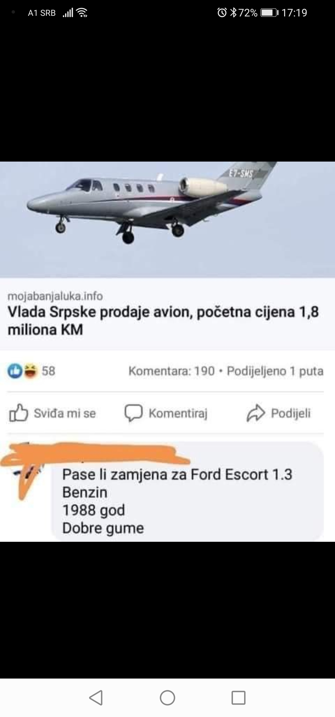Open the mojabanjaluka.info source link
The height and width of the screenshot is (717, 335).
click(55, 296)
